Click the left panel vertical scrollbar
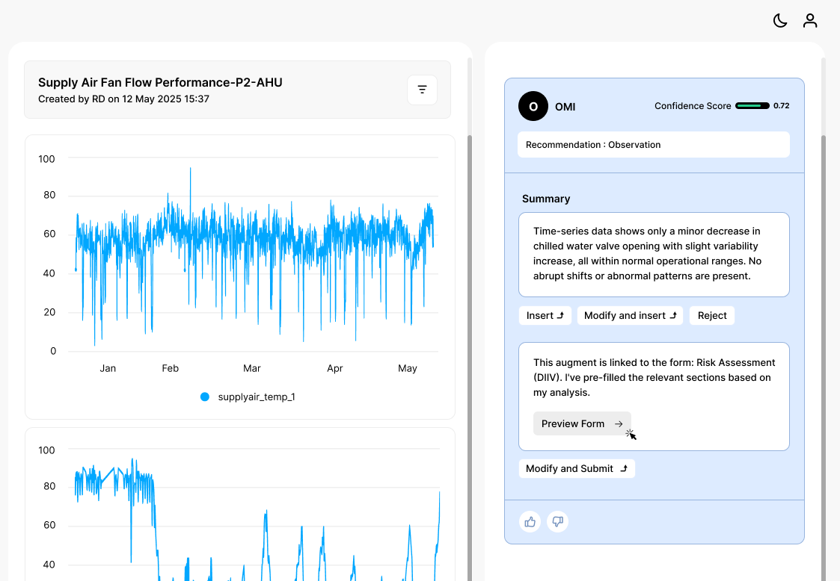The width and height of the screenshot is (840, 581). click(x=470, y=358)
